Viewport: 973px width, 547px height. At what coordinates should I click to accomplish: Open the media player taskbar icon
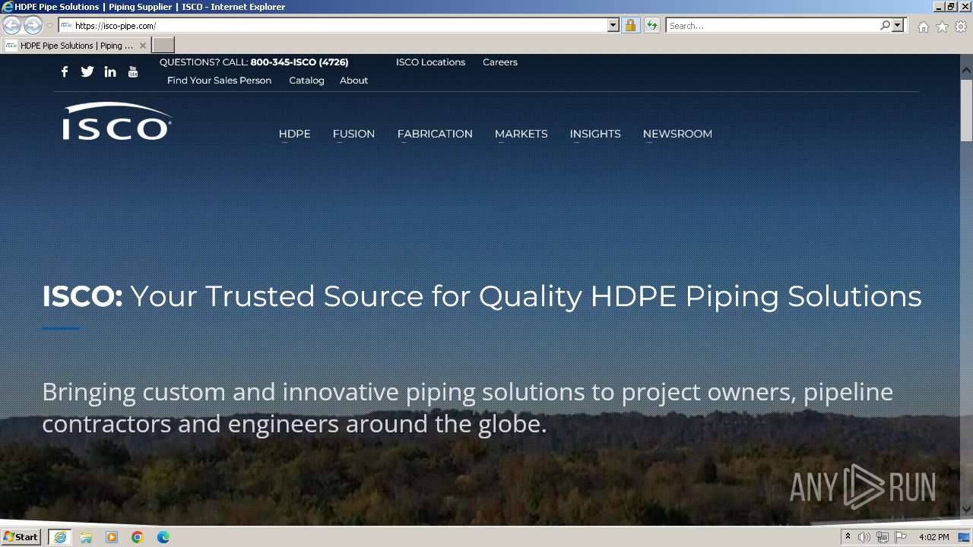pos(112,537)
